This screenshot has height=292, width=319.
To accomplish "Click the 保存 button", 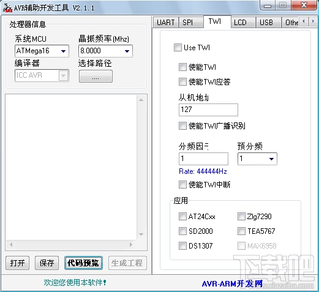I will coord(47,263).
